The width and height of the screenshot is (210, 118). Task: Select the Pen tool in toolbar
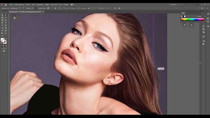click(6, 15)
